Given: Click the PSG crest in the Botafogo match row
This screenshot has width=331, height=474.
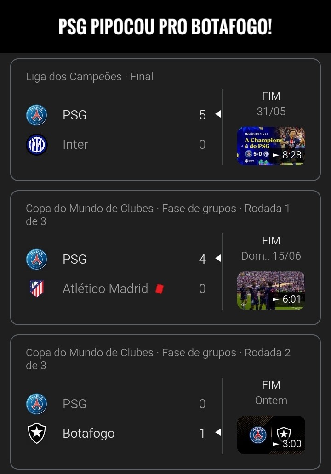Looking at the screenshot, I should click(37, 404).
